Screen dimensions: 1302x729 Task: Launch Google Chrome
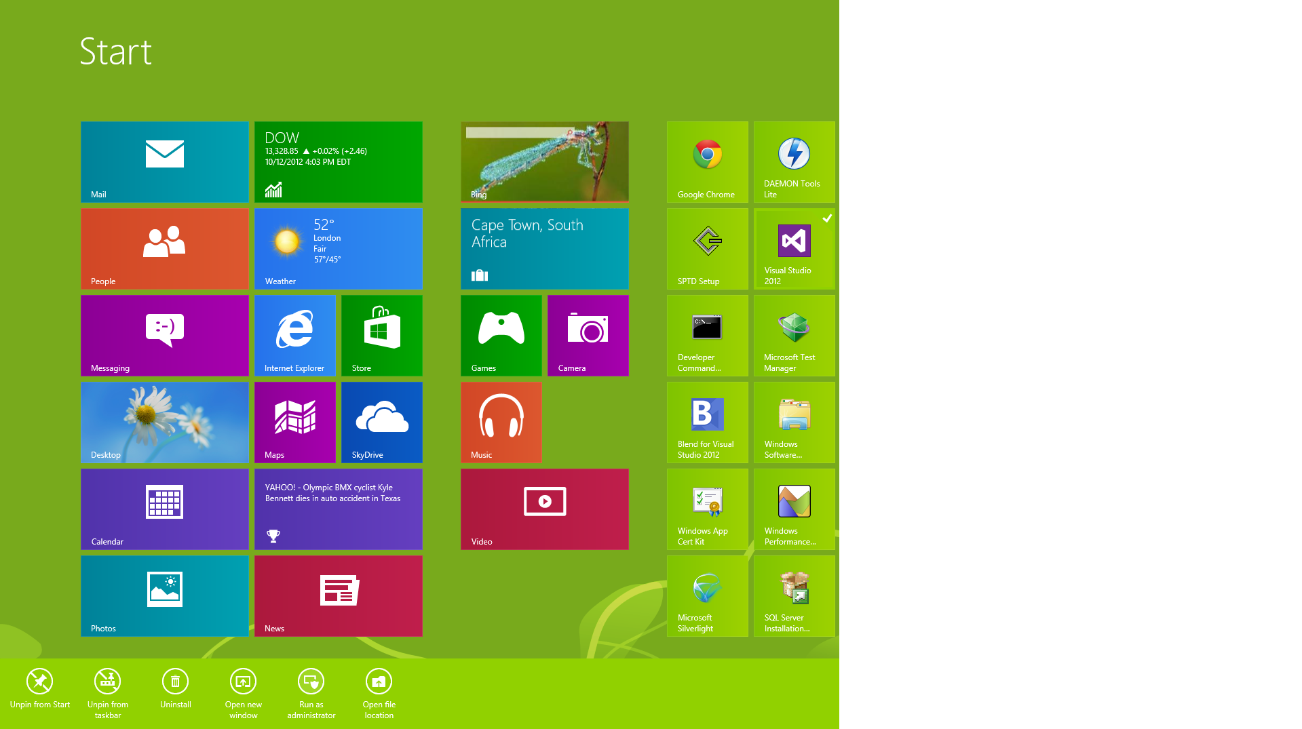point(708,162)
